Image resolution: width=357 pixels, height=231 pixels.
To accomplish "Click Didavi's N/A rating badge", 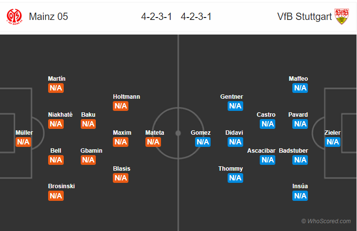I will (235, 142).
